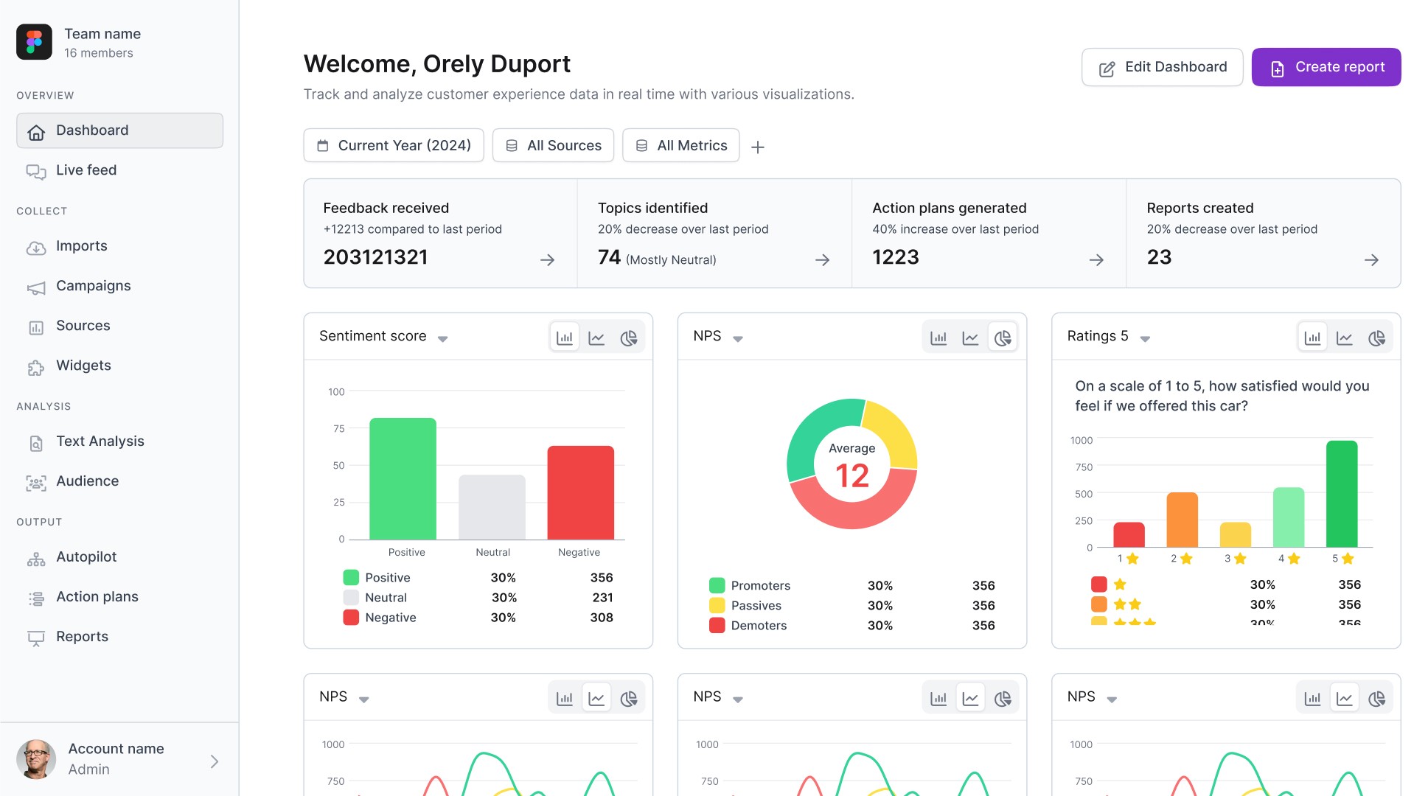Switch top NPS widget to bar chart view

[938, 338]
